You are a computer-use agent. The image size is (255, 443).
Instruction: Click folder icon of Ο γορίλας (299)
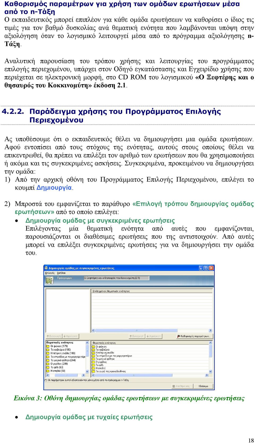click(x=48, y=364)
